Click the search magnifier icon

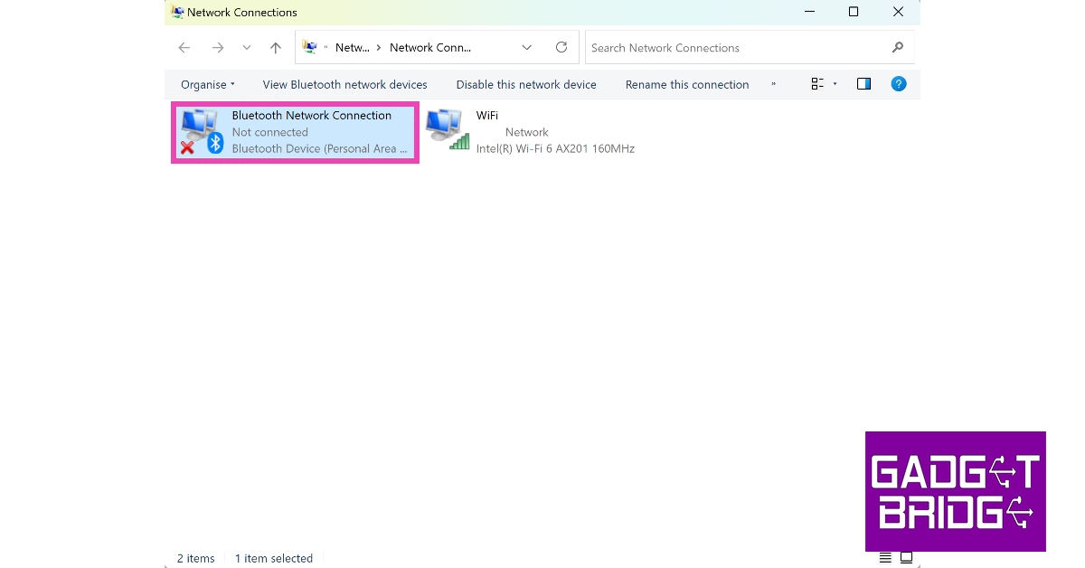[x=897, y=48]
